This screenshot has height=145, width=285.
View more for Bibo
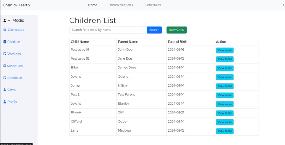pyautogui.click(x=225, y=68)
